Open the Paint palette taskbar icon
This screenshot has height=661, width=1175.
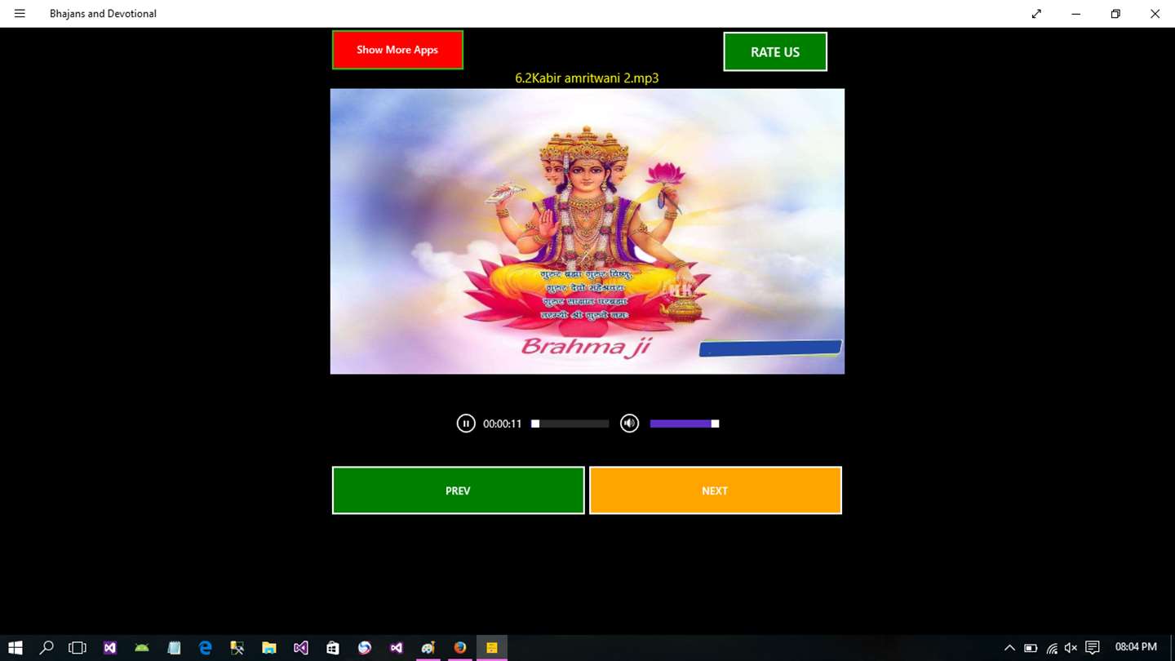pyautogui.click(x=428, y=648)
